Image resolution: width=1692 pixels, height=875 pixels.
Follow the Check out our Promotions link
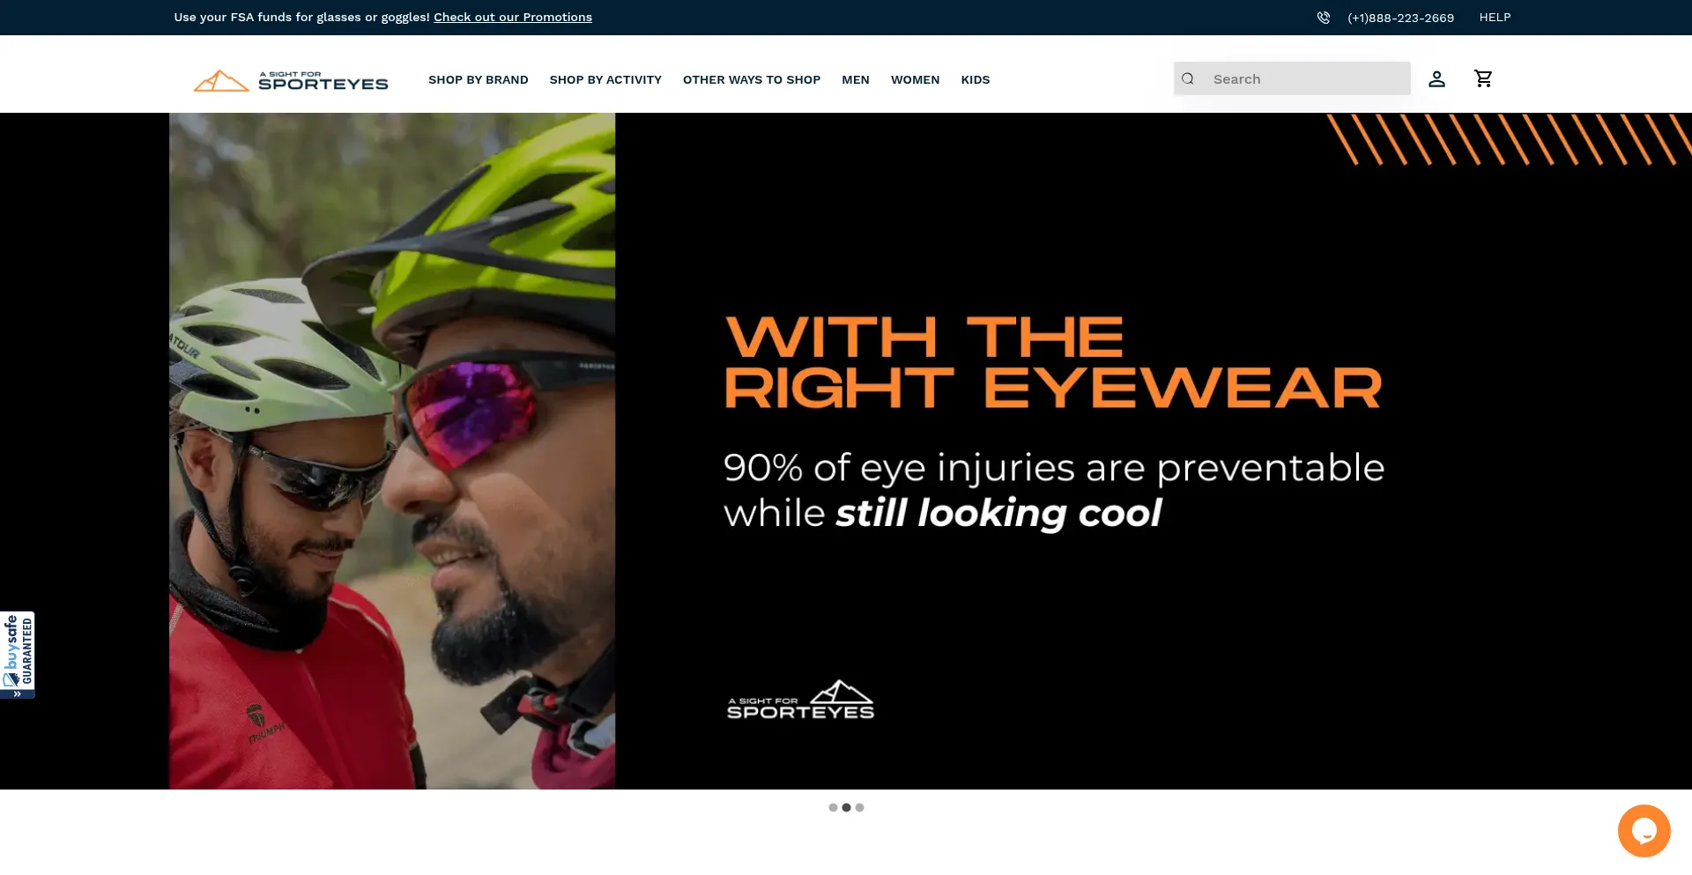point(513,18)
